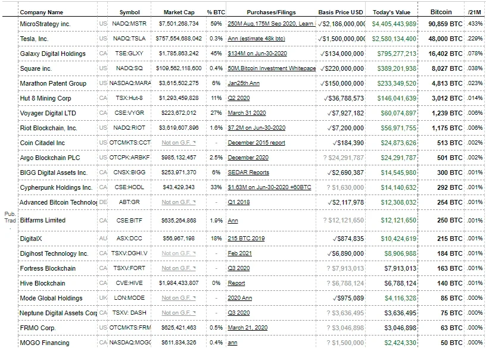Open BIGG Digital Assets' SEDAR Reports link

pyautogui.click(x=248, y=173)
